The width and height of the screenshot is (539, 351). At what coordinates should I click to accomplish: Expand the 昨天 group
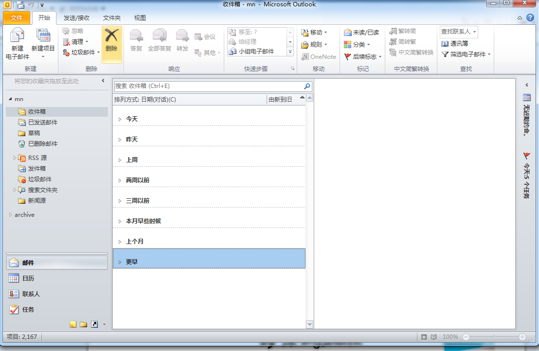[x=120, y=140]
